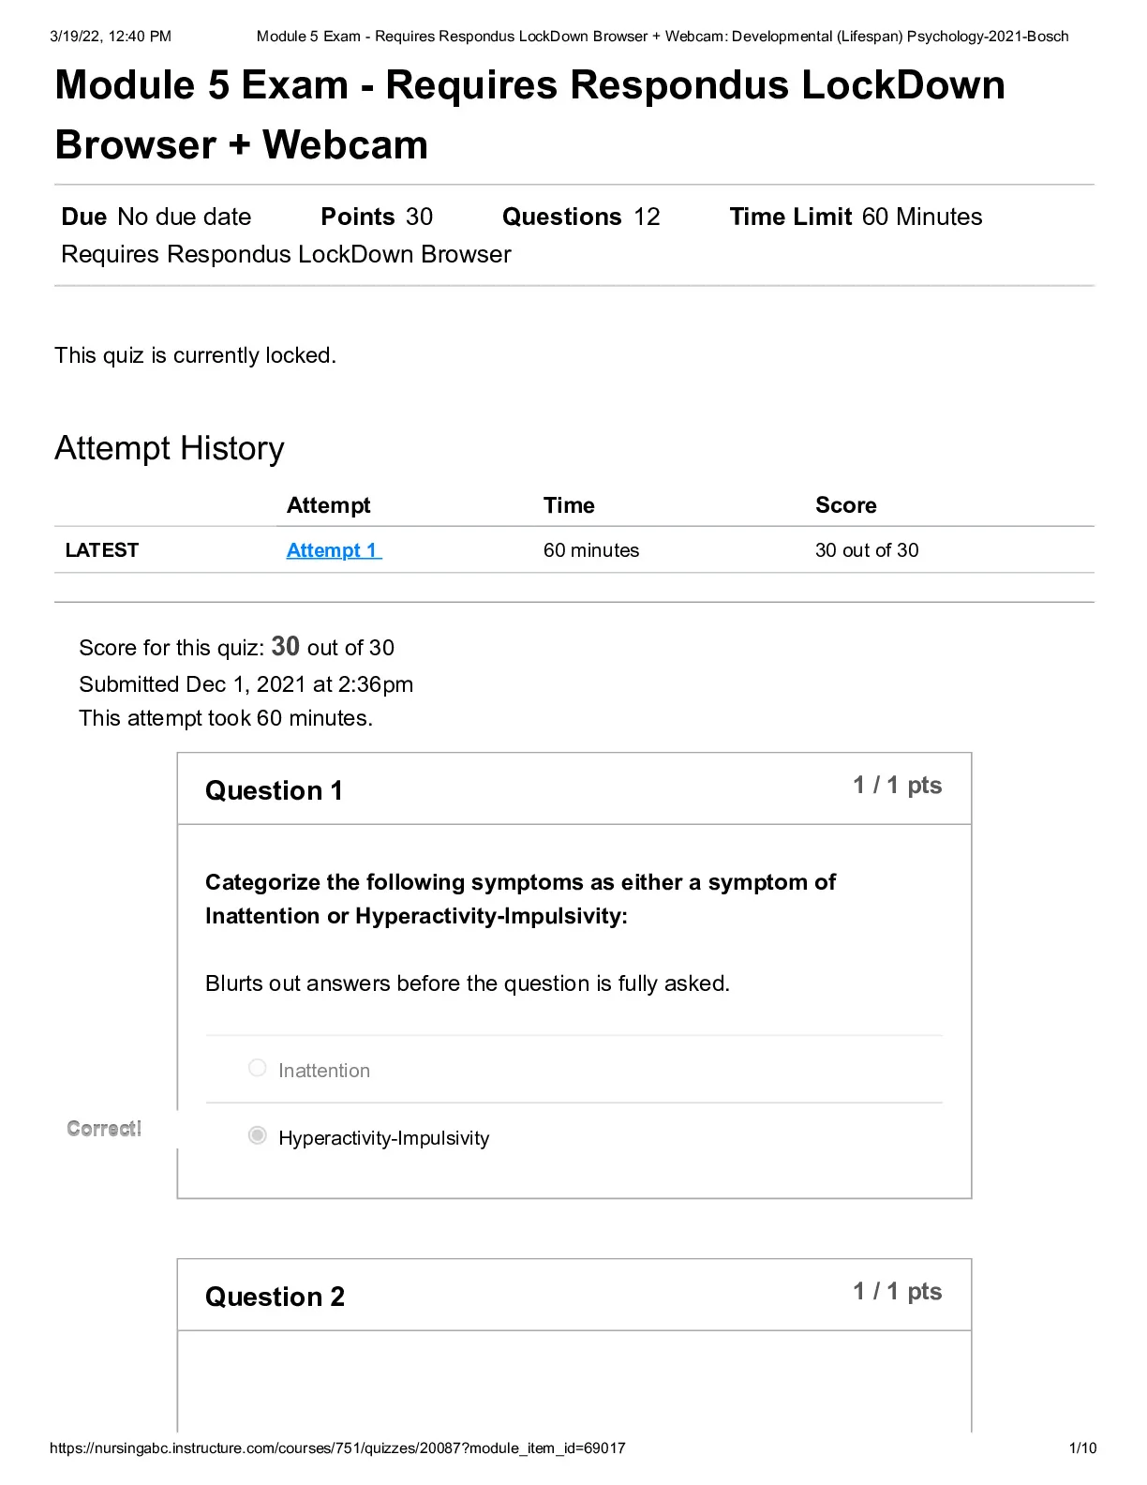Click the 30 out of 30 score cell
Screen dimensions: 1147x1485
click(867, 550)
